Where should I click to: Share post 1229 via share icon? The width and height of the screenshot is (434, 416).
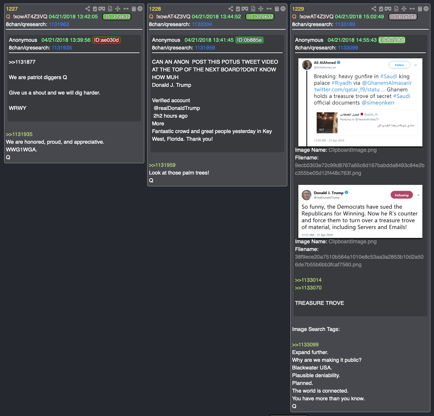(x=374, y=9)
